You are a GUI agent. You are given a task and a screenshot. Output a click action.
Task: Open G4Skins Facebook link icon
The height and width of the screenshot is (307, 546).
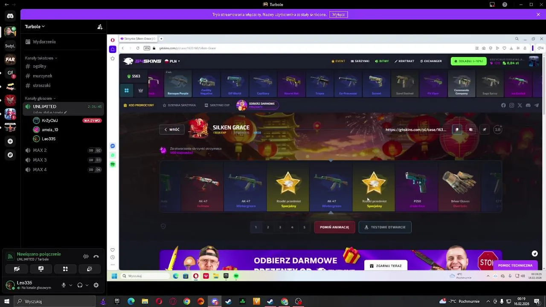pyautogui.click(x=503, y=105)
